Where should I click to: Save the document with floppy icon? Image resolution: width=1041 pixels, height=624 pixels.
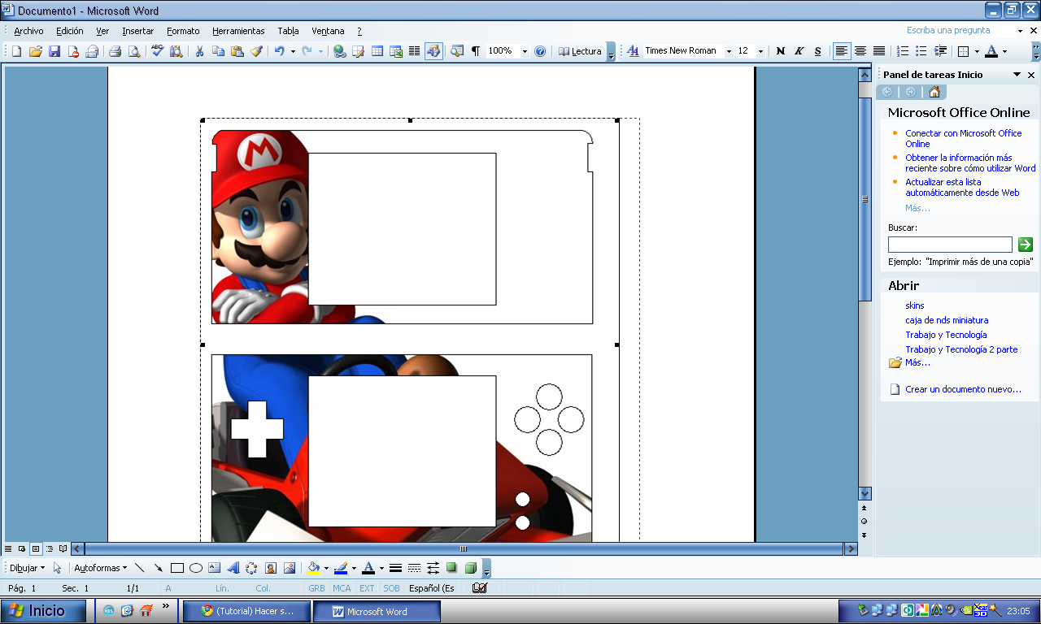pyautogui.click(x=54, y=51)
